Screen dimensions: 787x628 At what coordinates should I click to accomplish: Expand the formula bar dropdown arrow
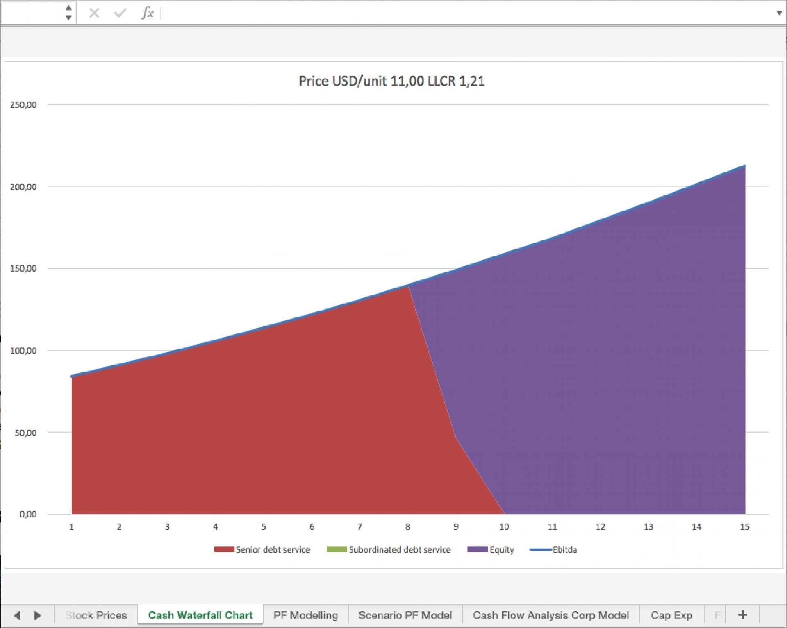coord(779,13)
